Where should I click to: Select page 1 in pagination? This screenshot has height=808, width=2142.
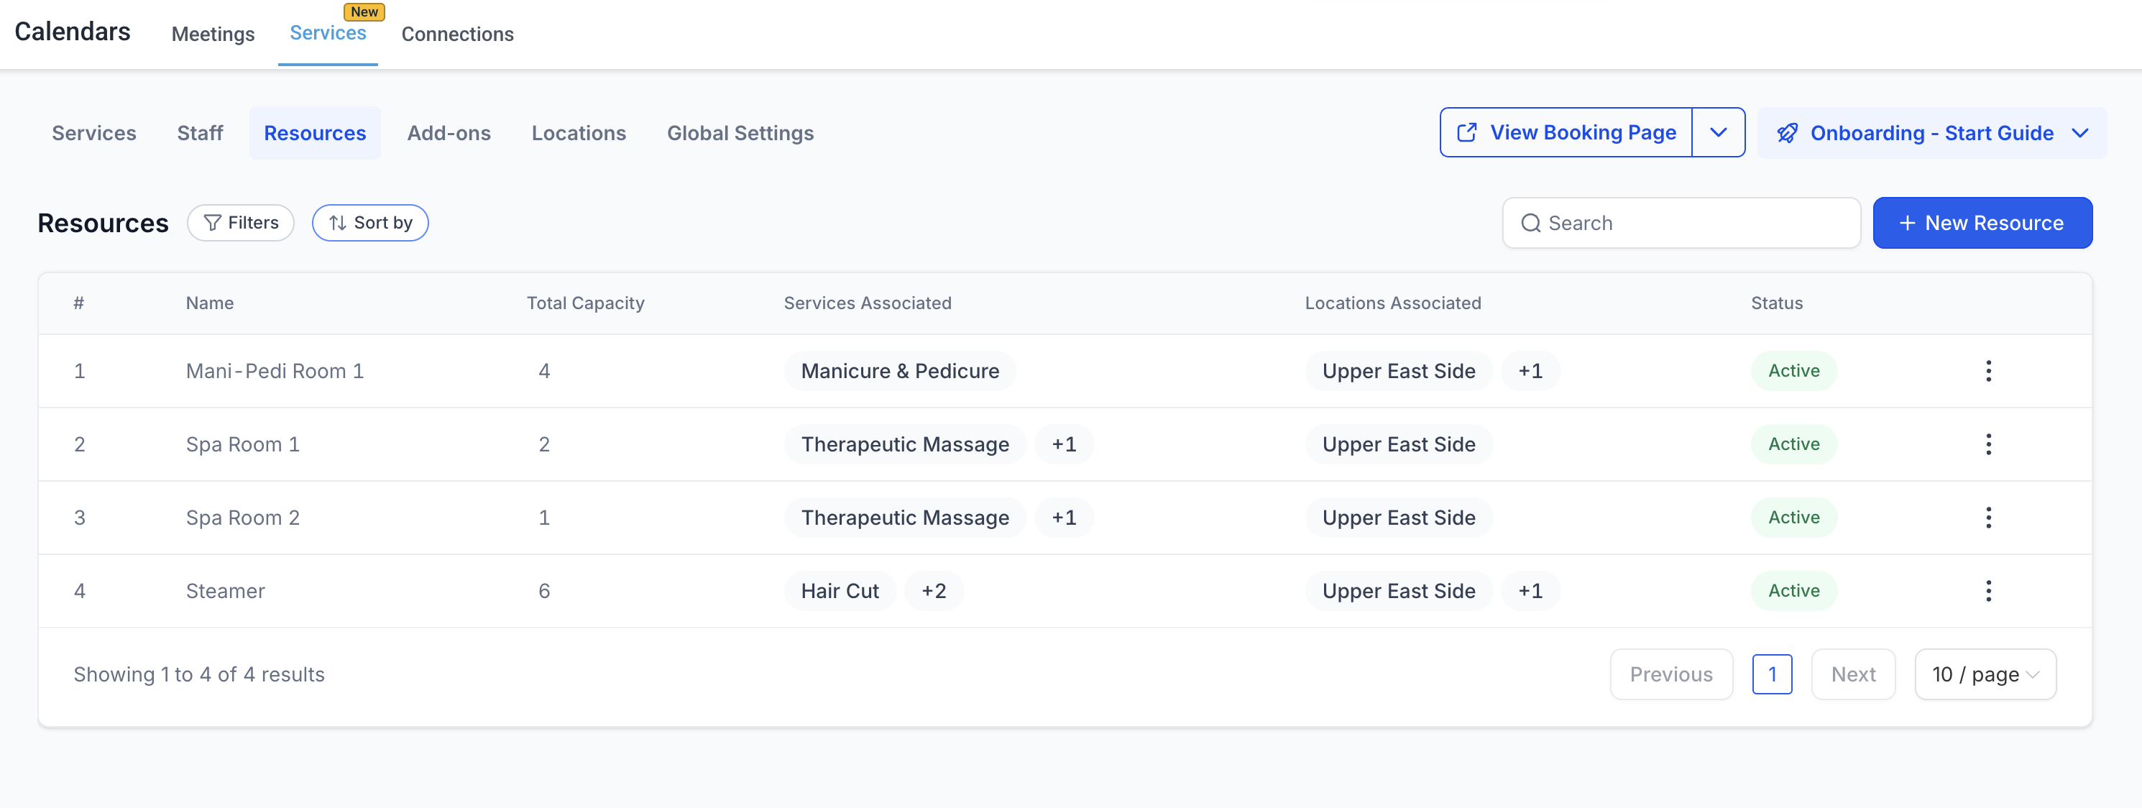(1771, 674)
